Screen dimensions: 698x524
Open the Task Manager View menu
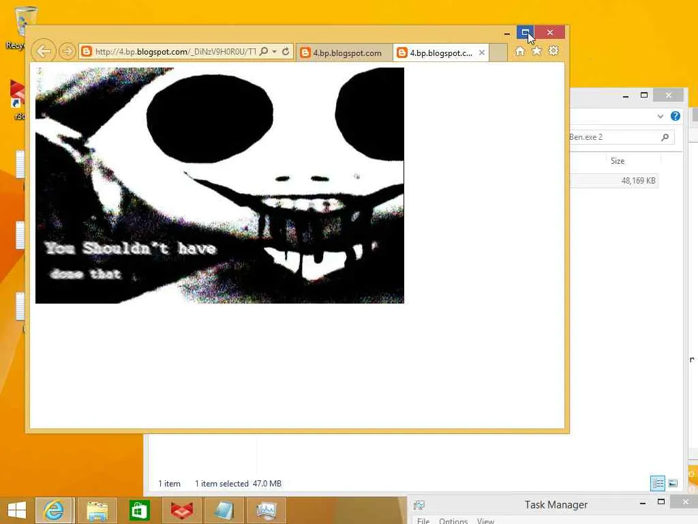[x=485, y=521]
